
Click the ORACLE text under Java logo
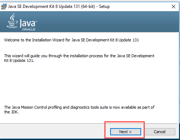pos(28,30)
